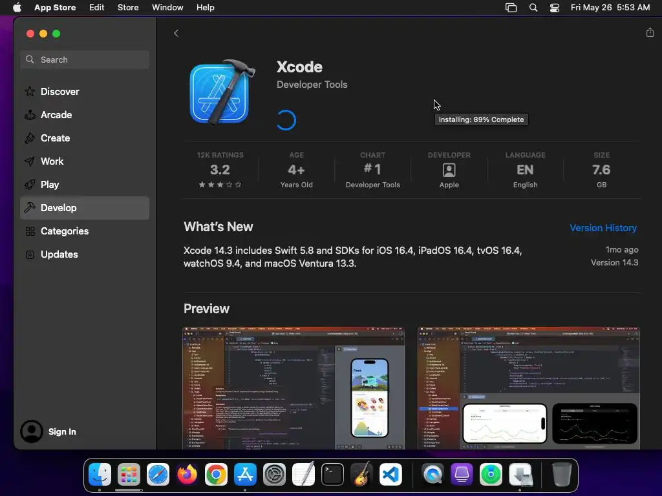The image size is (662, 496).
Task: Open the App Store menu
Action: 55,8
